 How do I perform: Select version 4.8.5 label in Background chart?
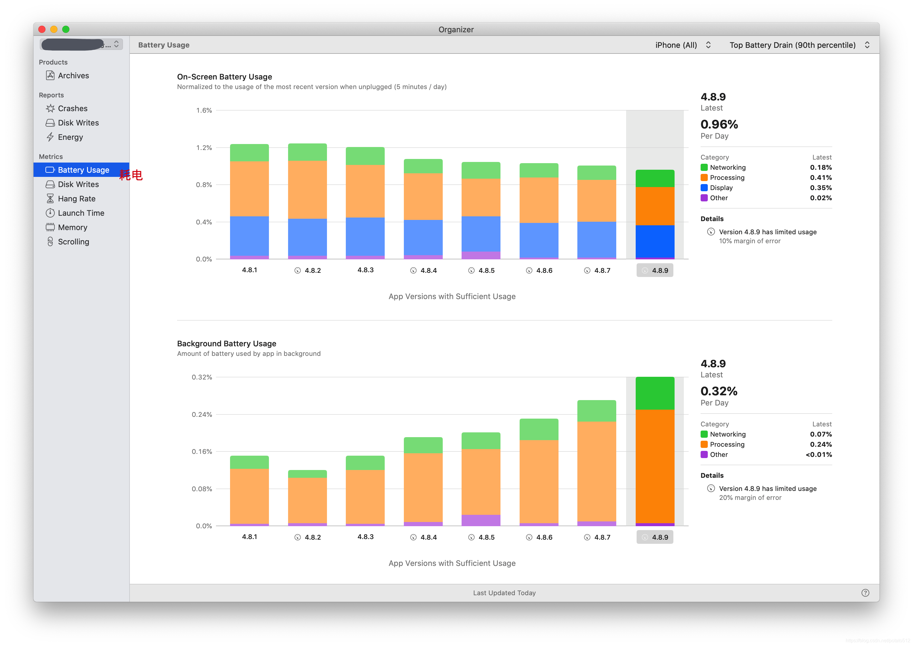coord(486,537)
